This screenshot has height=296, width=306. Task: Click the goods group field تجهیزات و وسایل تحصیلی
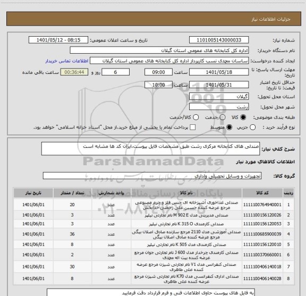point(152,176)
